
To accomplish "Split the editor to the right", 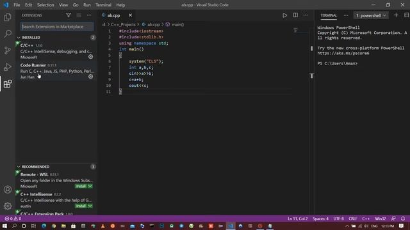I will [295, 15].
